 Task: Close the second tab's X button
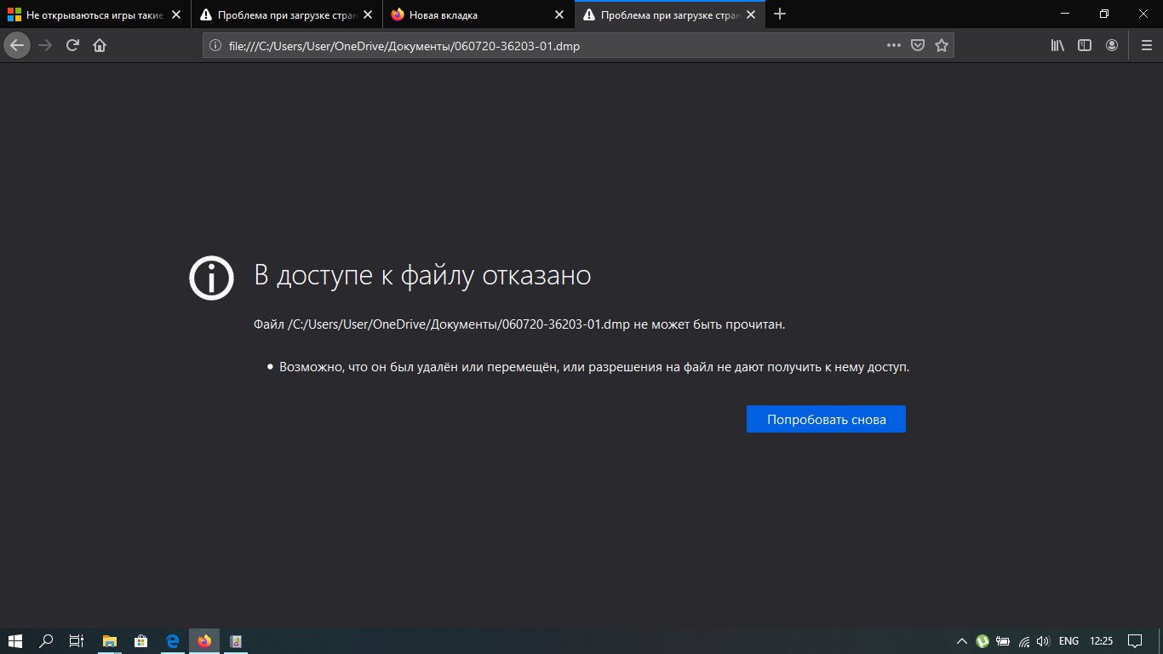(368, 14)
